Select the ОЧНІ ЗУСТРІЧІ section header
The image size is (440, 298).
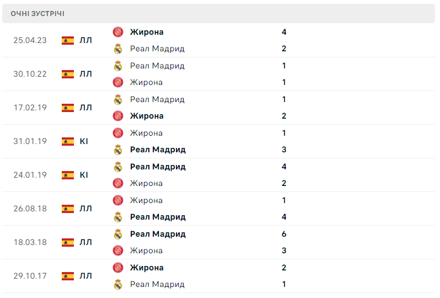coord(37,14)
